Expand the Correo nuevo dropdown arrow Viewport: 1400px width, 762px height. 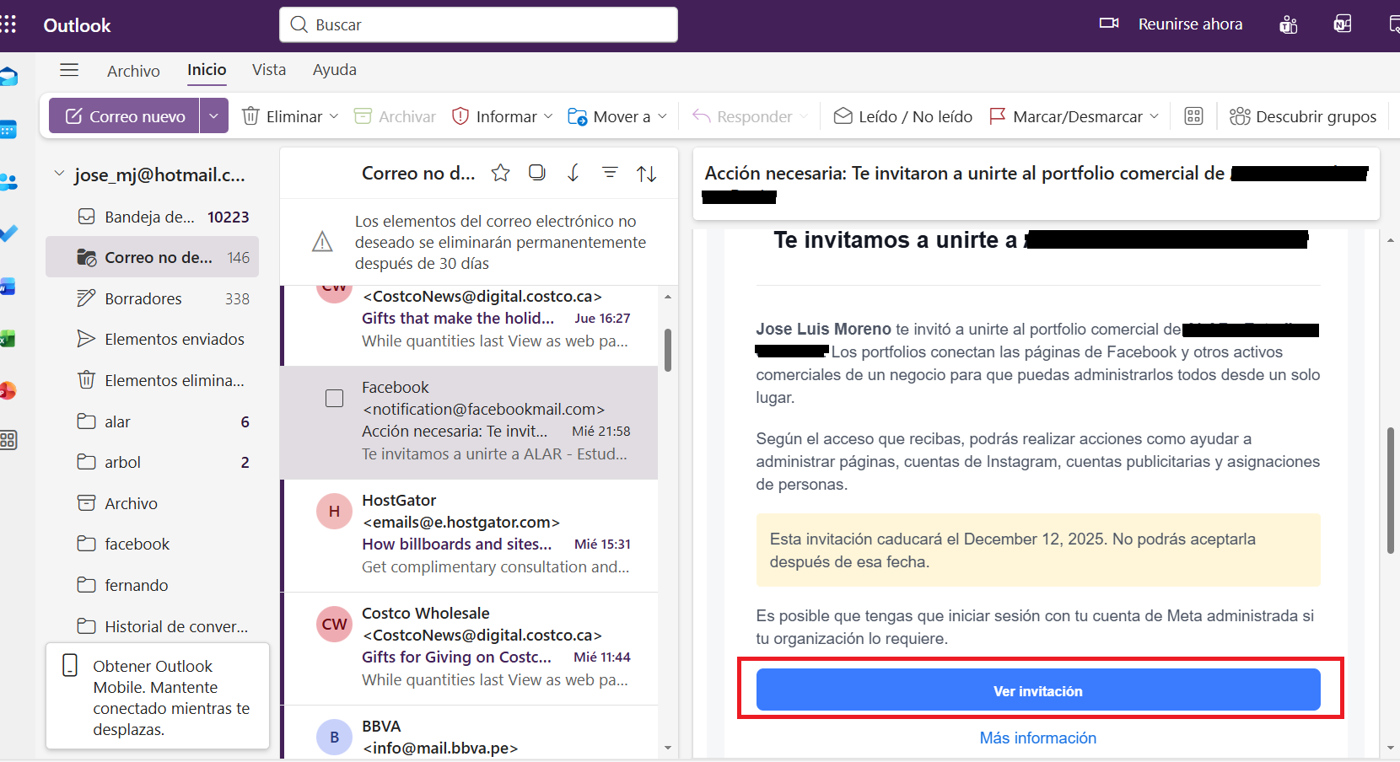pyautogui.click(x=214, y=116)
